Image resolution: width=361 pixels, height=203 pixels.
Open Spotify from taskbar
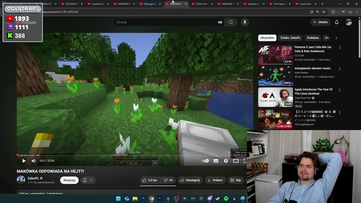click(226, 198)
